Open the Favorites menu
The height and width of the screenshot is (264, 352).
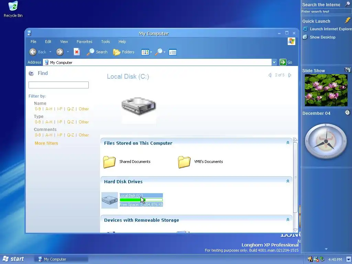pyautogui.click(x=85, y=42)
